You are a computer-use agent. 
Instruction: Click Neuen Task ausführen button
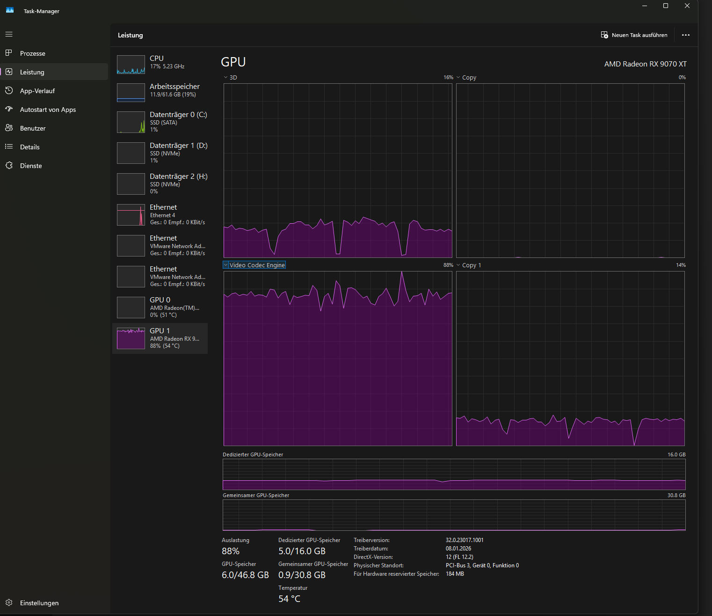tap(634, 35)
